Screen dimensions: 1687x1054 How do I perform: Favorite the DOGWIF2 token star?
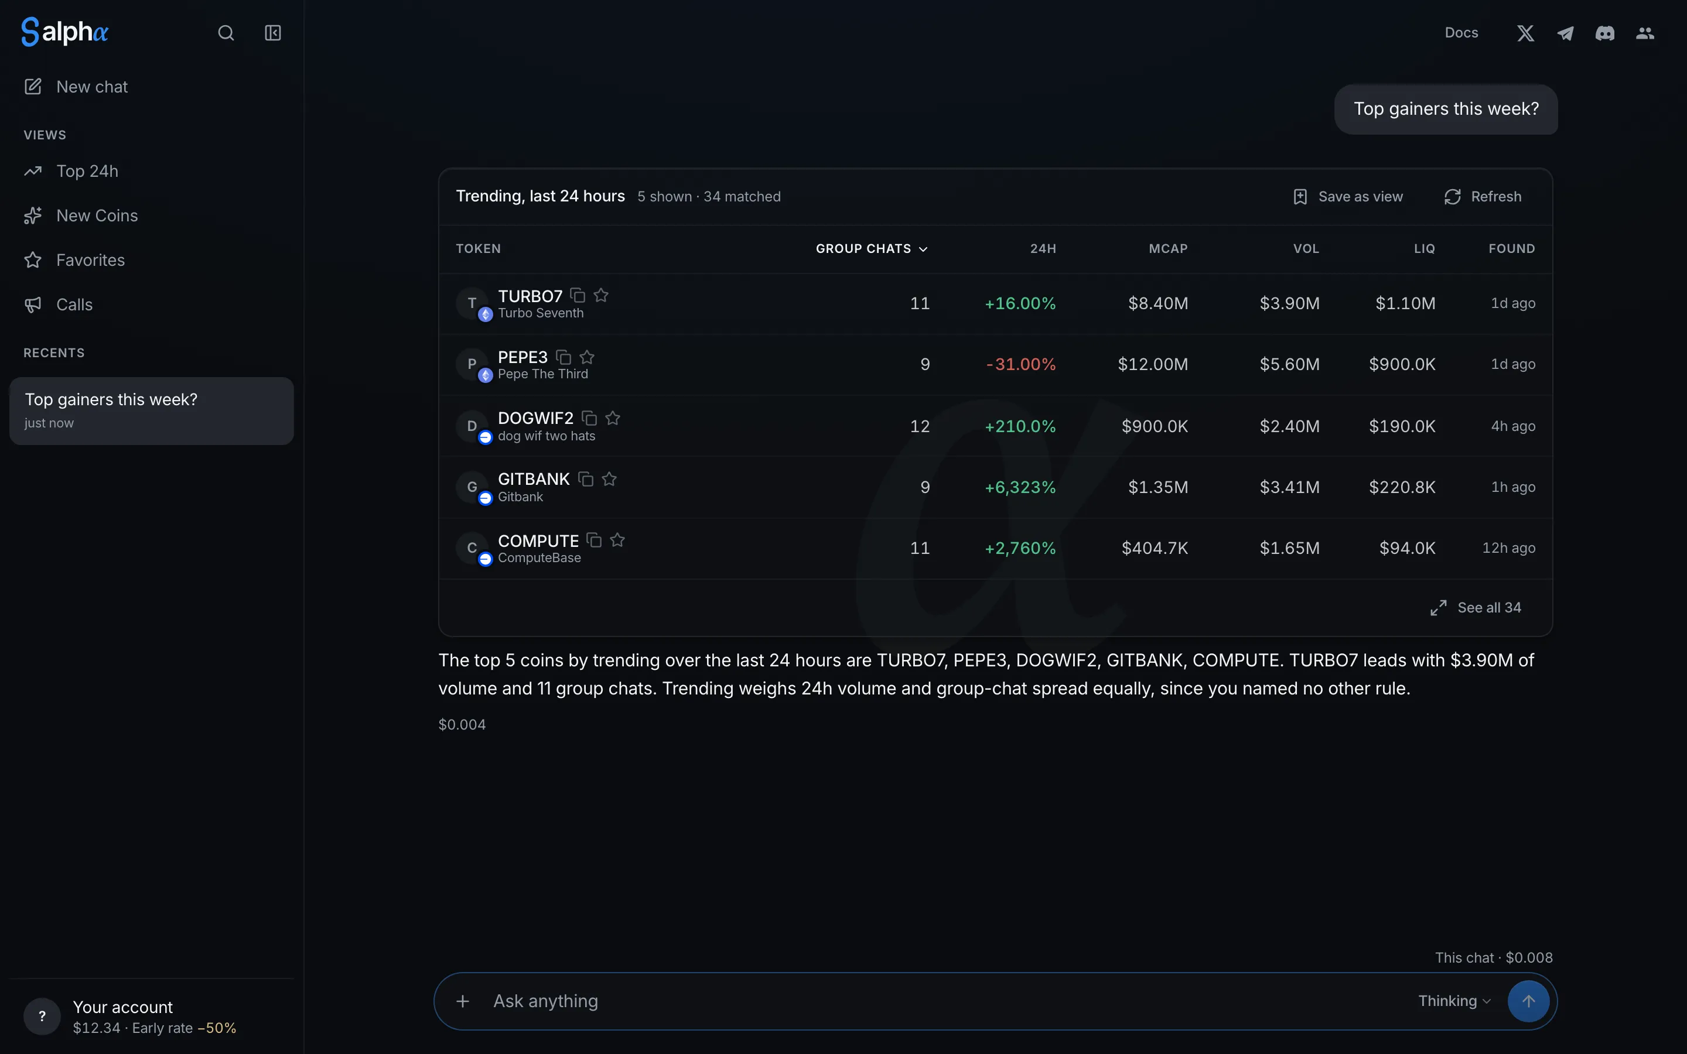point(613,418)
